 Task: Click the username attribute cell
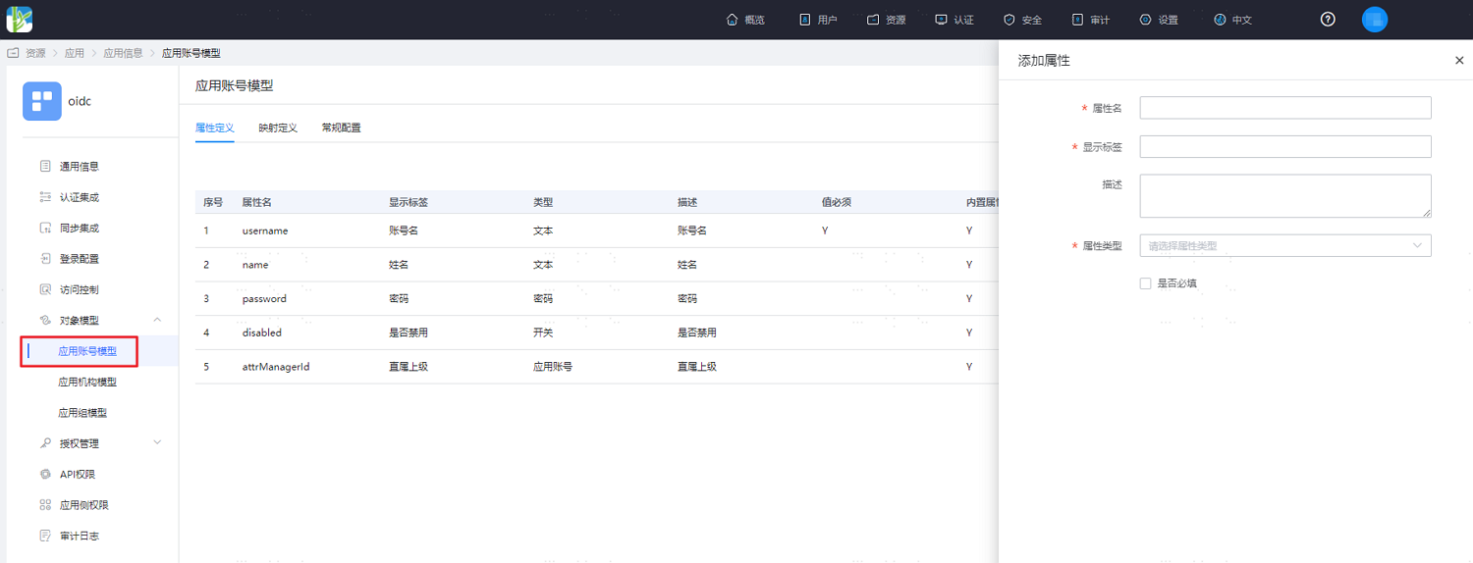tap(265, 230)
